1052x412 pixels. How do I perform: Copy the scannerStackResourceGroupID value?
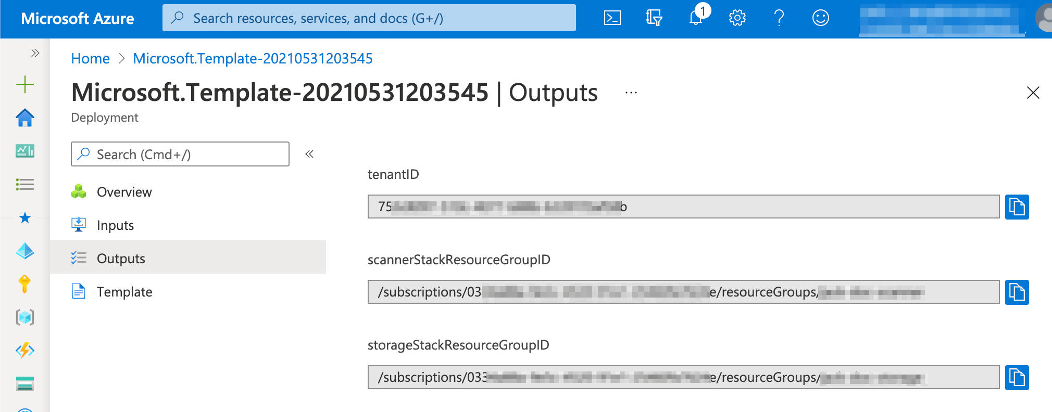click(1017, 292)
